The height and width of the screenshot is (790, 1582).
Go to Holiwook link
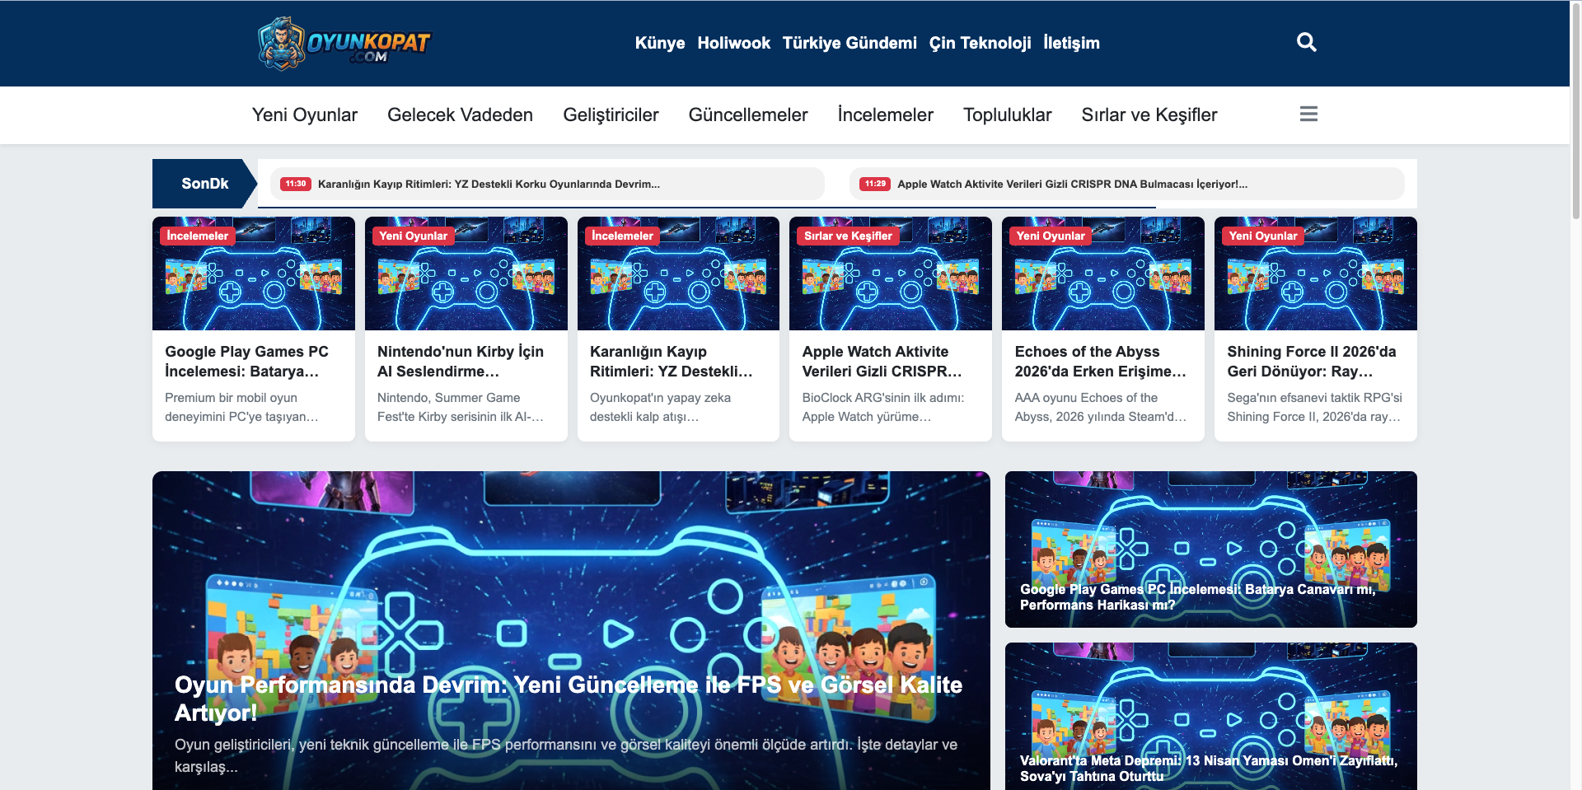click(733, 43)
